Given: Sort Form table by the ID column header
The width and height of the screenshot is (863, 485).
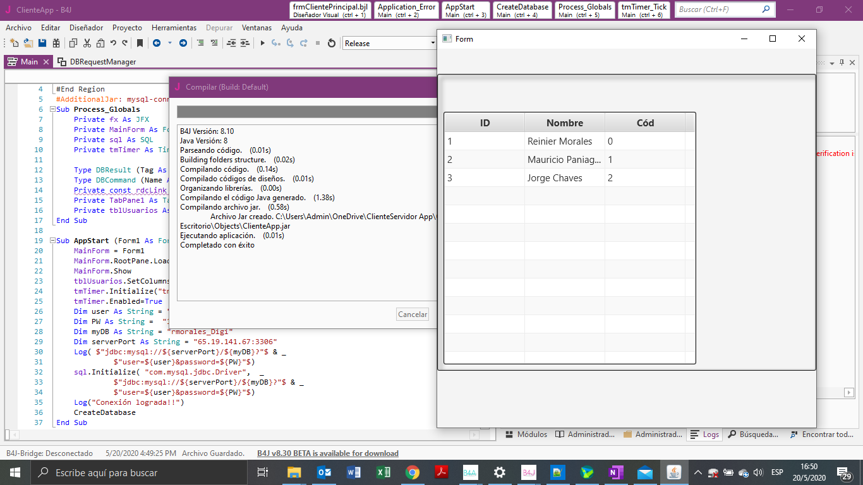Looking at the screenshot, I should pos(485,123).
